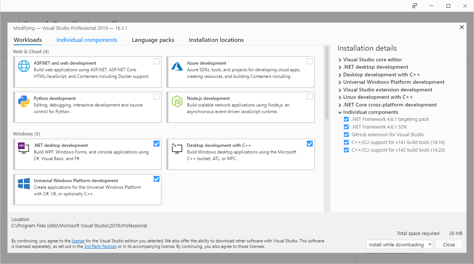Collapse the Individual components section
474x264 pixels.
[x=340, y=112]
